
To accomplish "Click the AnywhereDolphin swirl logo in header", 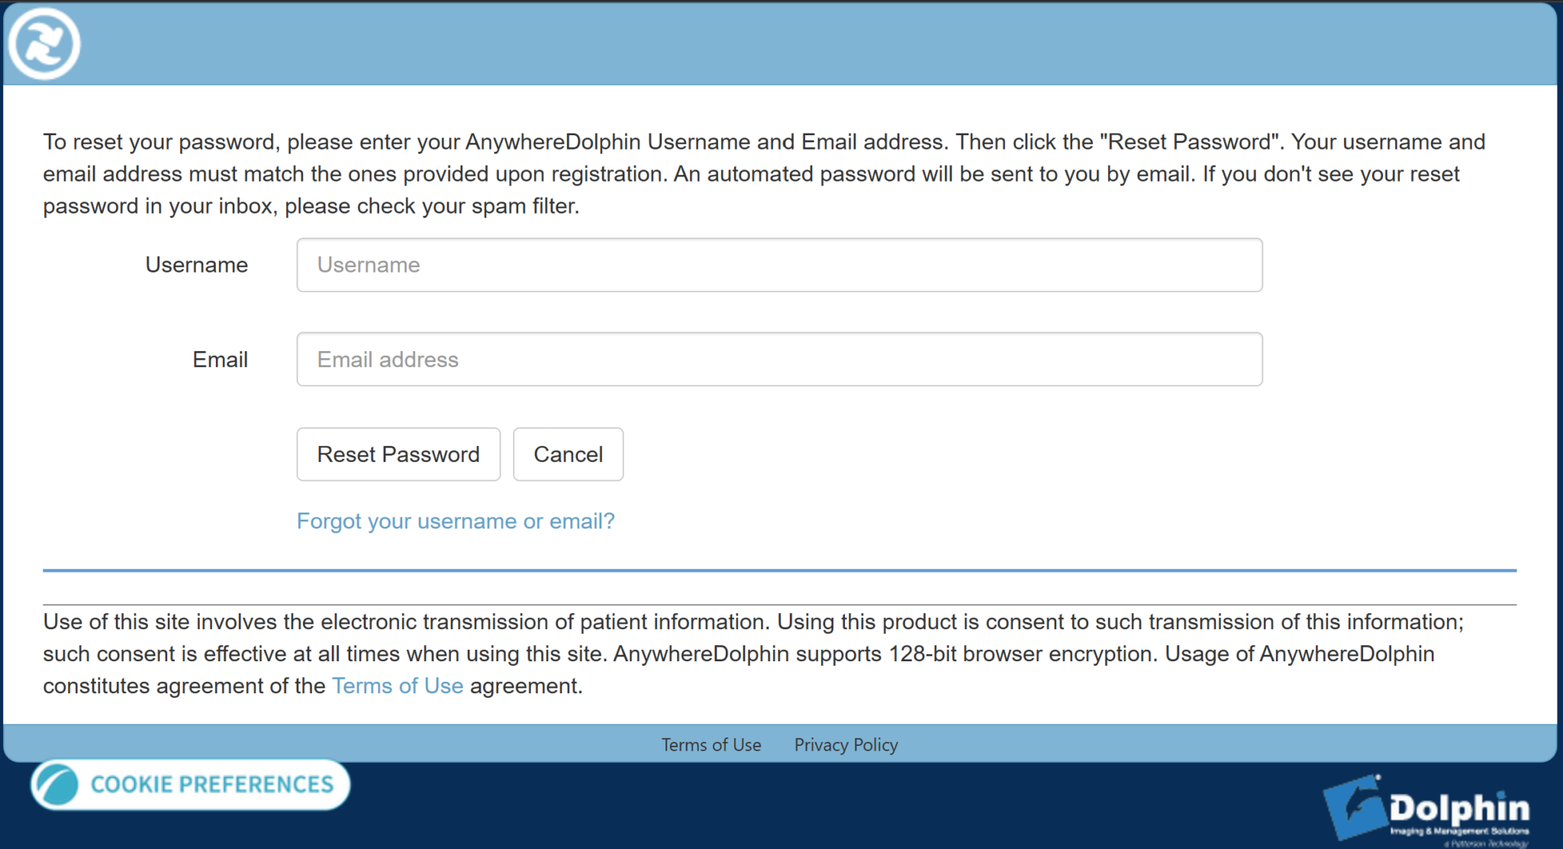I will [44, 44].
